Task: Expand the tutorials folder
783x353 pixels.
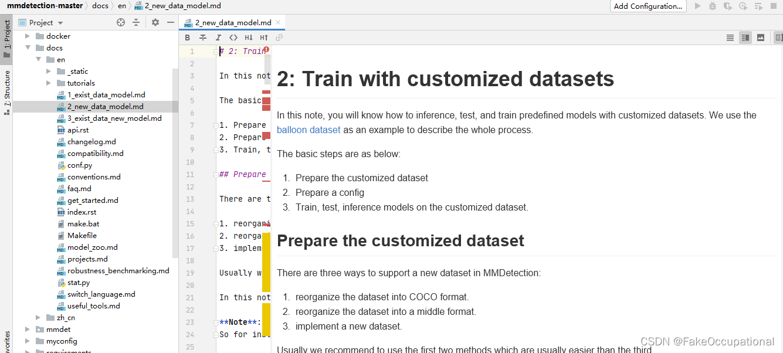Action: pos(48,83)
